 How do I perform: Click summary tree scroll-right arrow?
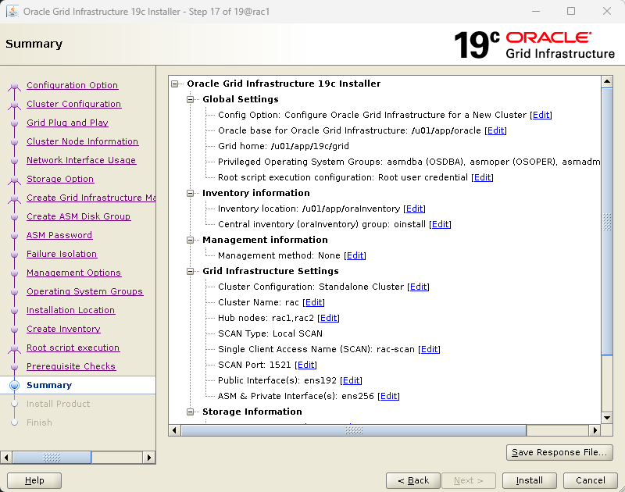coord(595,430)
